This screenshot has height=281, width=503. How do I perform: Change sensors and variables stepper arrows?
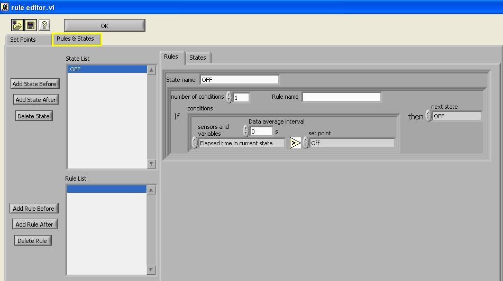point(194,143)
